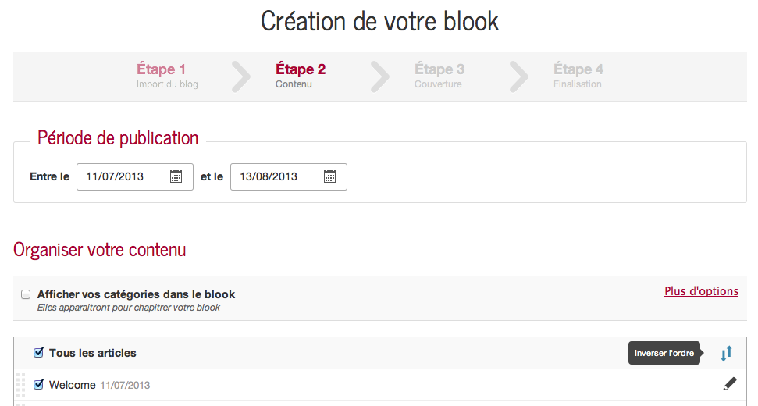This screenshot has width=758, height=406.
Task: Open Étape 4 Finalisation step
Action: 578,76
